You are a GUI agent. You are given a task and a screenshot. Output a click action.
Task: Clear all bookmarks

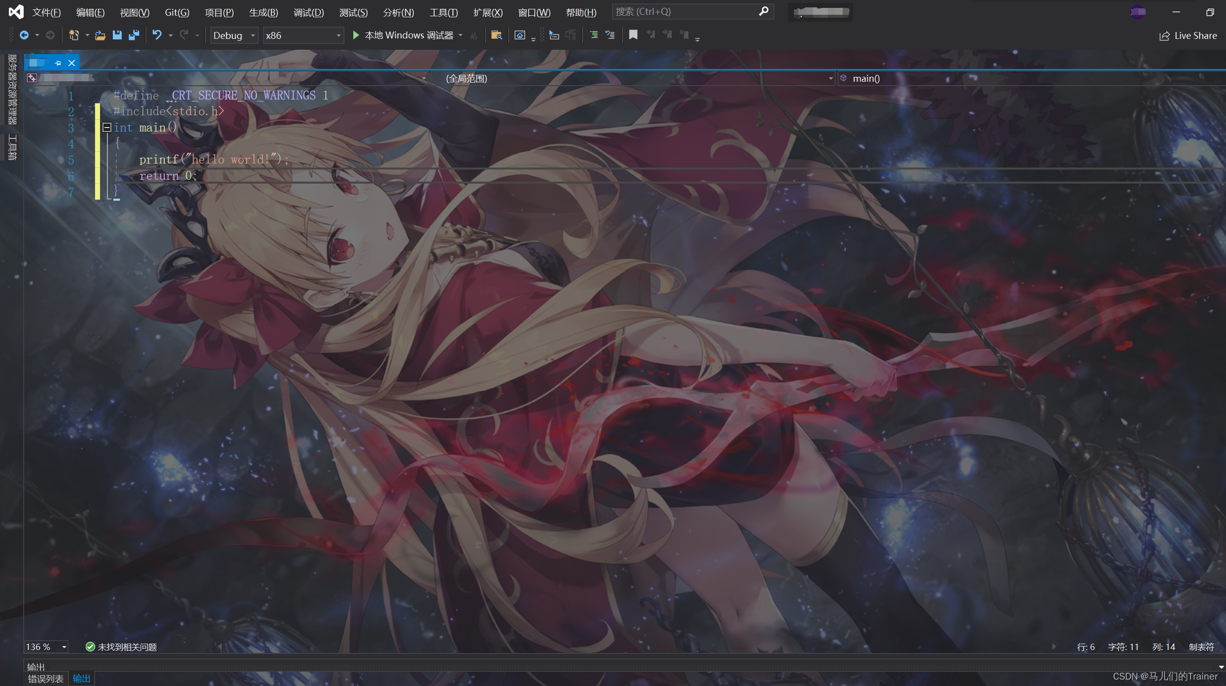684,35
